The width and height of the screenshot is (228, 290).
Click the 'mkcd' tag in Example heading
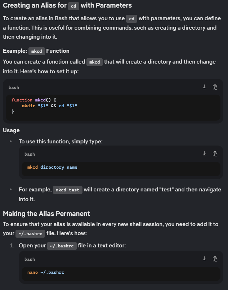[37, 51]
